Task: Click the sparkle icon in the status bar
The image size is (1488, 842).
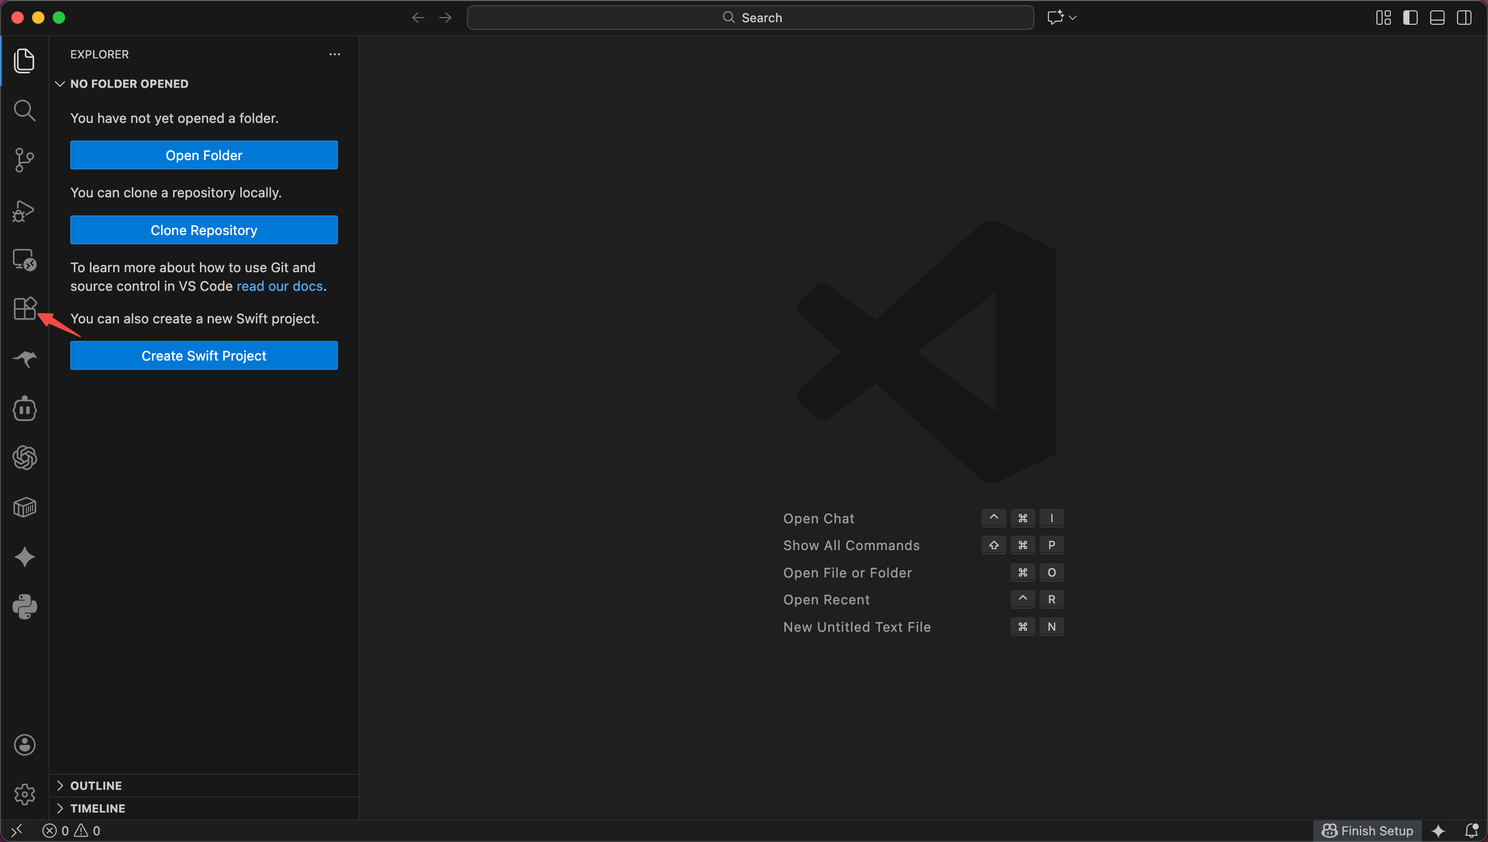Action: click(1438, 831)
